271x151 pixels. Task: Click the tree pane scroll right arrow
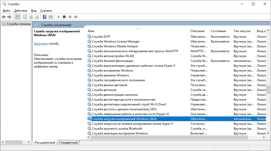click(29, 142)
